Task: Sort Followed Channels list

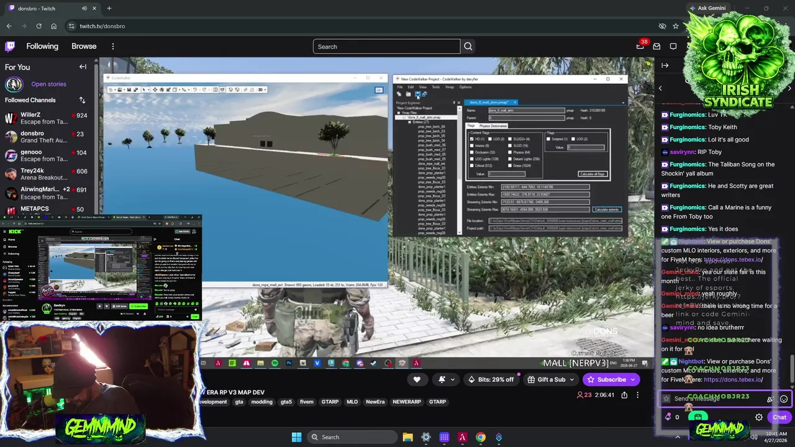Action: point(82,100)
